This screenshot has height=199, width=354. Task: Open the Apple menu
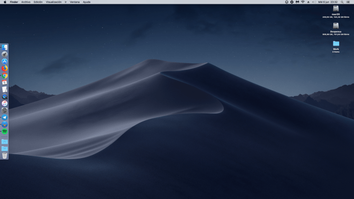click(5, 2)
